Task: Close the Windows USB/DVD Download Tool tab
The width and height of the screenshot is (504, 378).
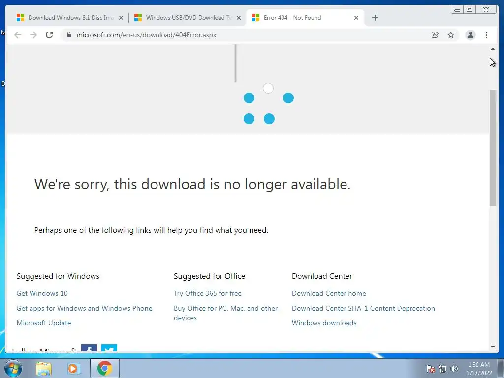Action: pos(239,18)
